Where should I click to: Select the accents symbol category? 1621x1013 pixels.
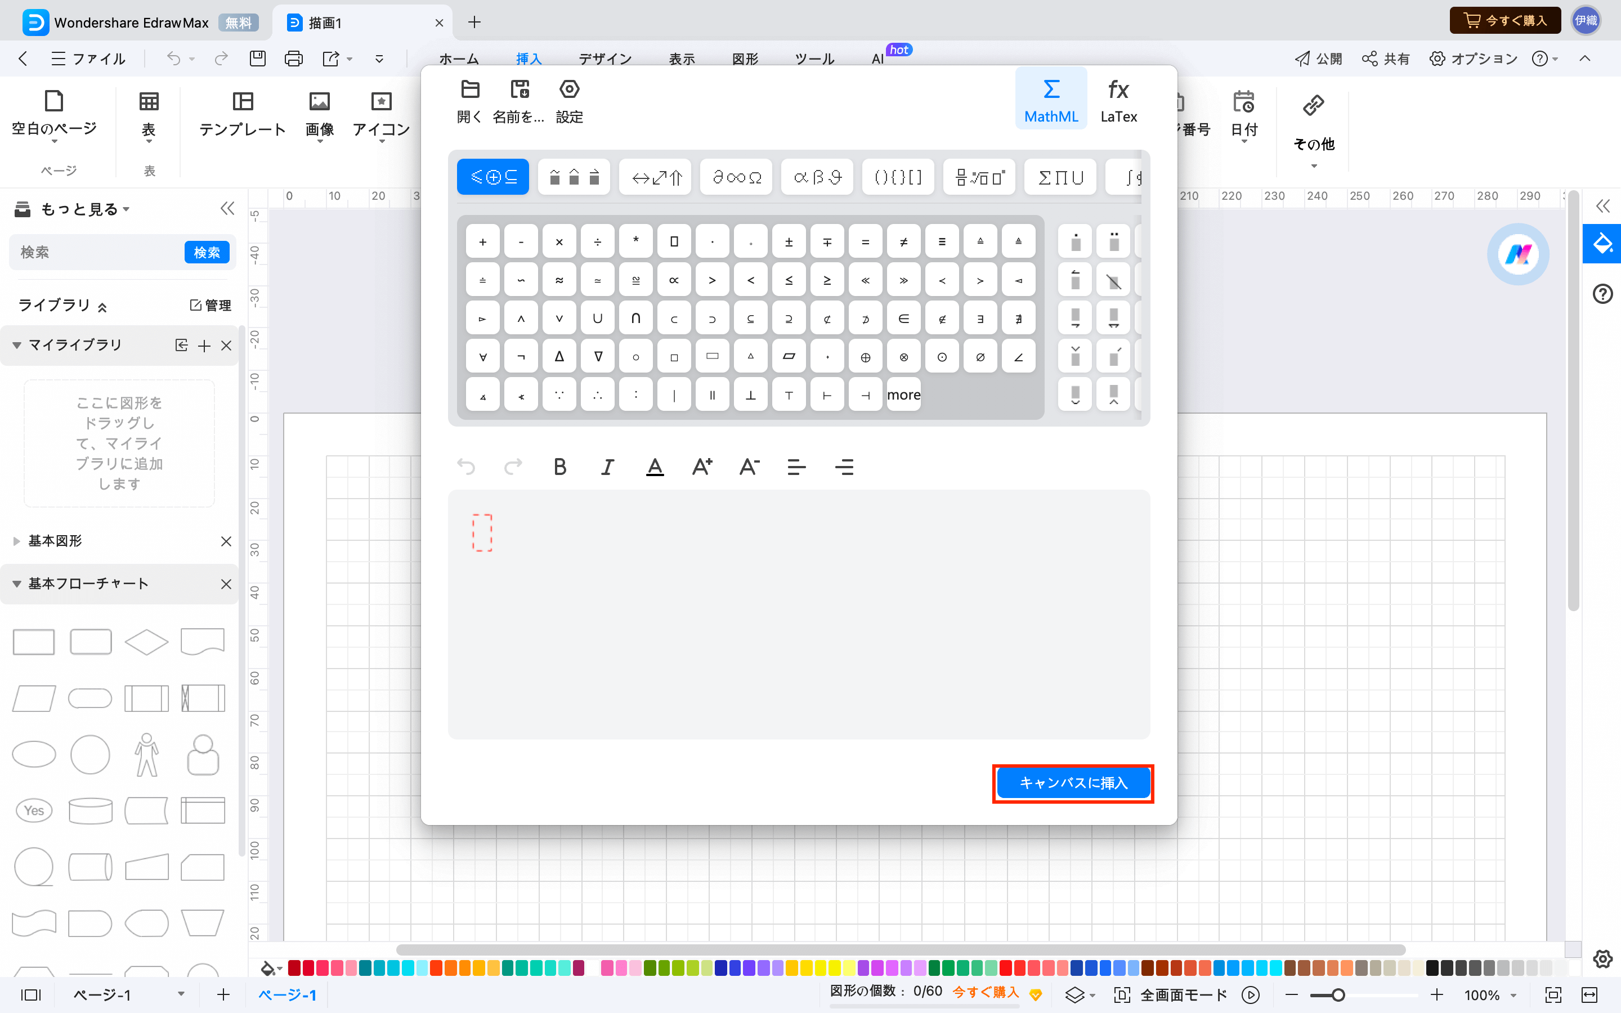pos(574,177)
